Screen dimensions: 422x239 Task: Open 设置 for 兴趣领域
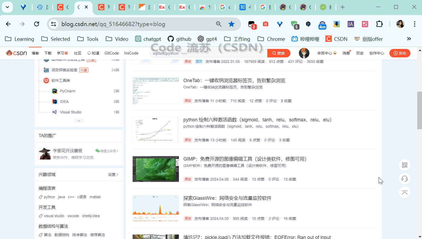(113, 175)
